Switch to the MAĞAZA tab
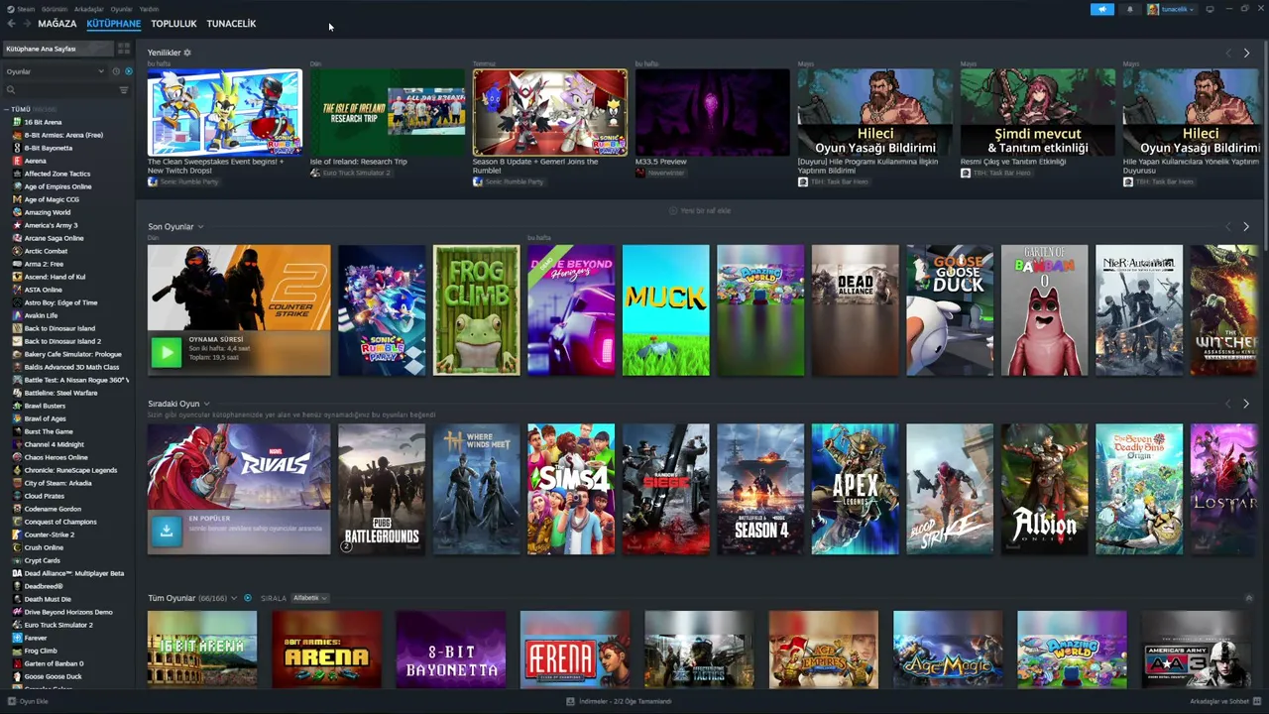Viewport: 1269px width, 714px height. (x=58, y=24)
